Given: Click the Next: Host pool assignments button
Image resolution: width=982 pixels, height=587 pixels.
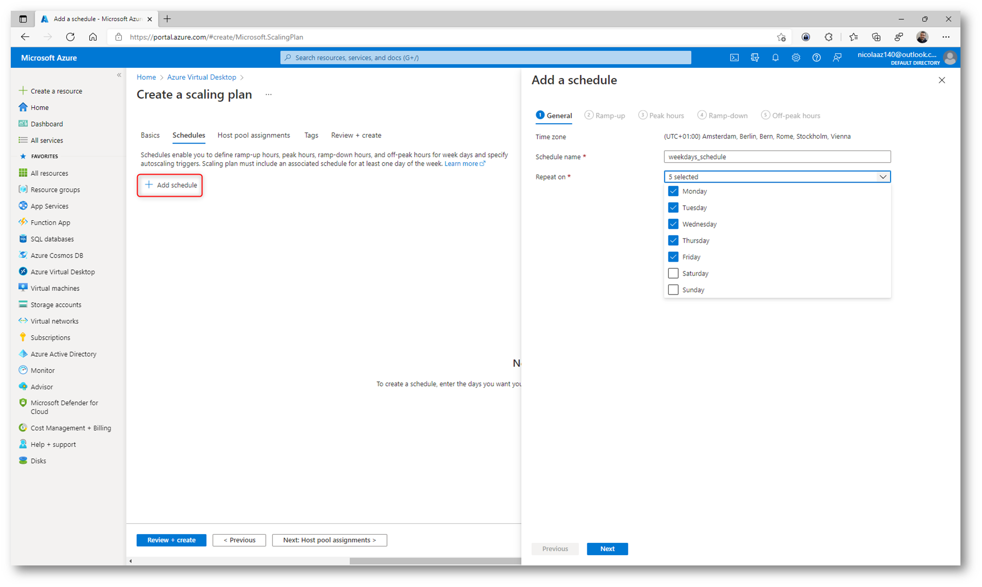Looking at the screenshot, I should (x=329, y=540).
